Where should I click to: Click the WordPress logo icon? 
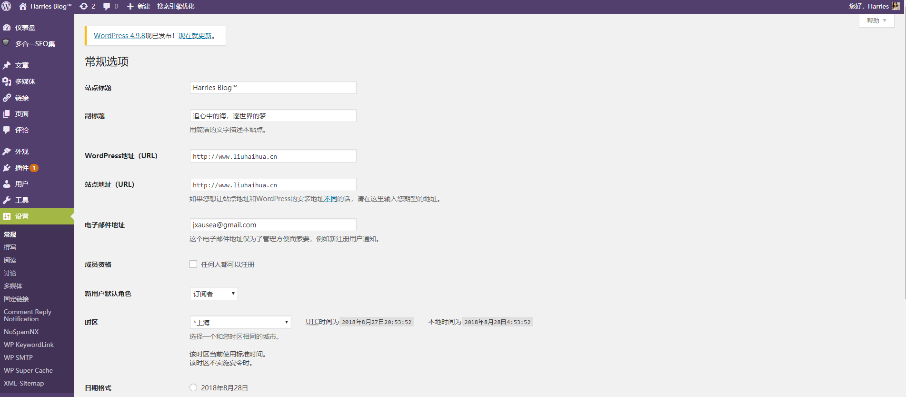(x=7, y=6)
